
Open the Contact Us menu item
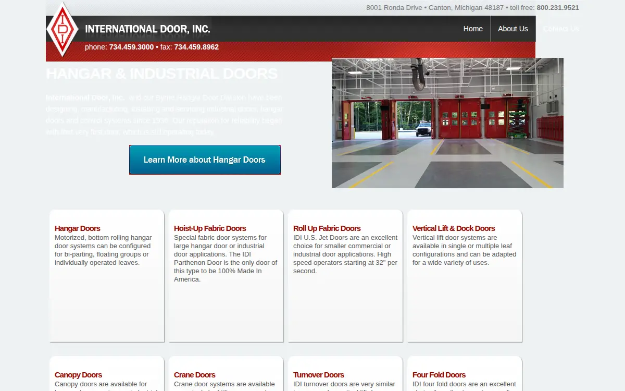coord(560,29)
